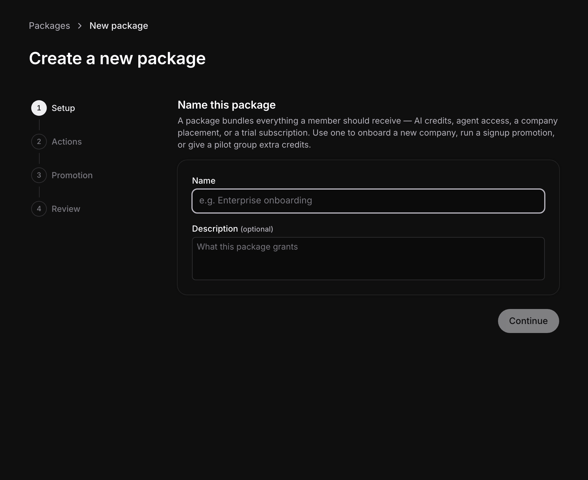This screenshot has height=480, width=588.
Task: Go to the Setup step label
Action: click(x=63, y=108)
